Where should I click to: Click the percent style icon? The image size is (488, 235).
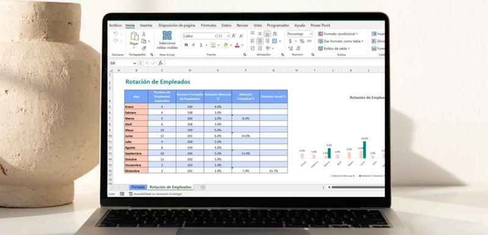(302, 41)
